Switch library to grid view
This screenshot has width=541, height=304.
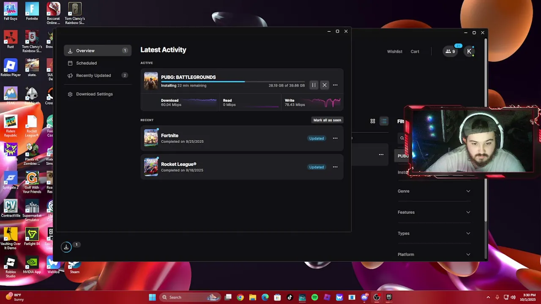[373, 121]
